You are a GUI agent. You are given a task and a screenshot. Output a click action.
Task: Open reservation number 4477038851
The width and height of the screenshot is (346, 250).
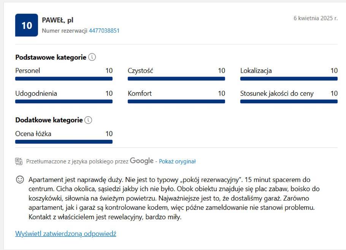(x=104, y=31)
